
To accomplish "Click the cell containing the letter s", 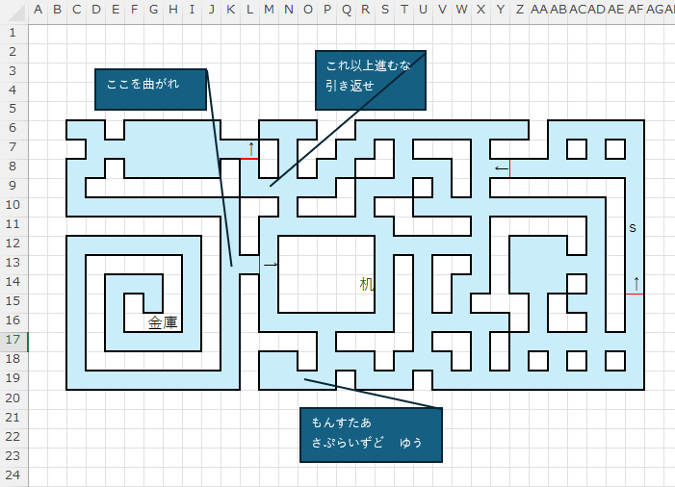I will 633,227.
